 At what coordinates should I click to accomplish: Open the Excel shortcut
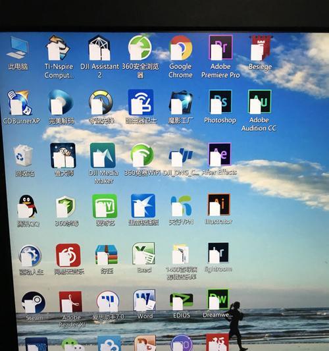tap(143, 254)
